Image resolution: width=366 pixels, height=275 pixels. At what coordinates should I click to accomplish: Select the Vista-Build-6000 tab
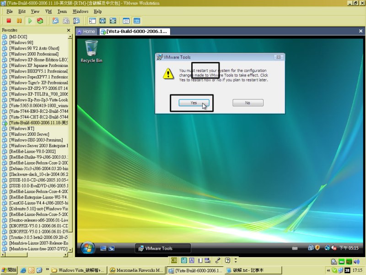click(135, 31)
